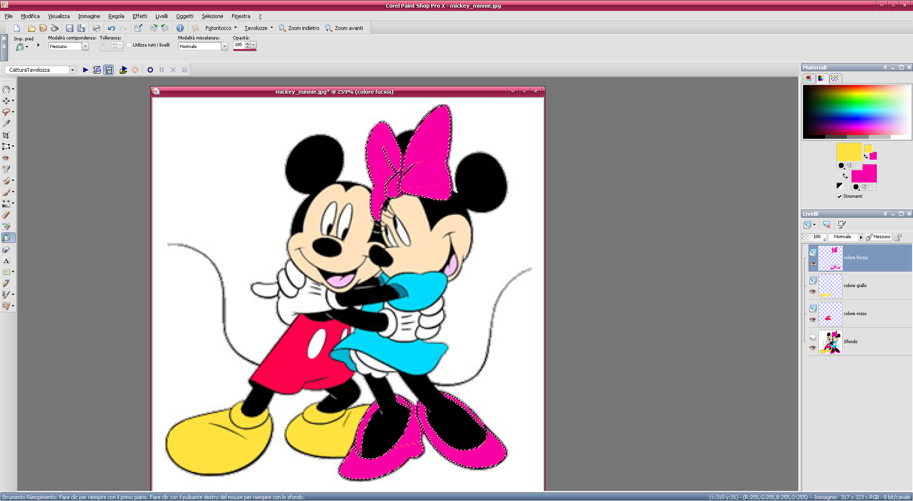Select the Paint Brush tool
The height and width of the screenshot is (501, 913).
pyautogui.click(x=6, y=192)
